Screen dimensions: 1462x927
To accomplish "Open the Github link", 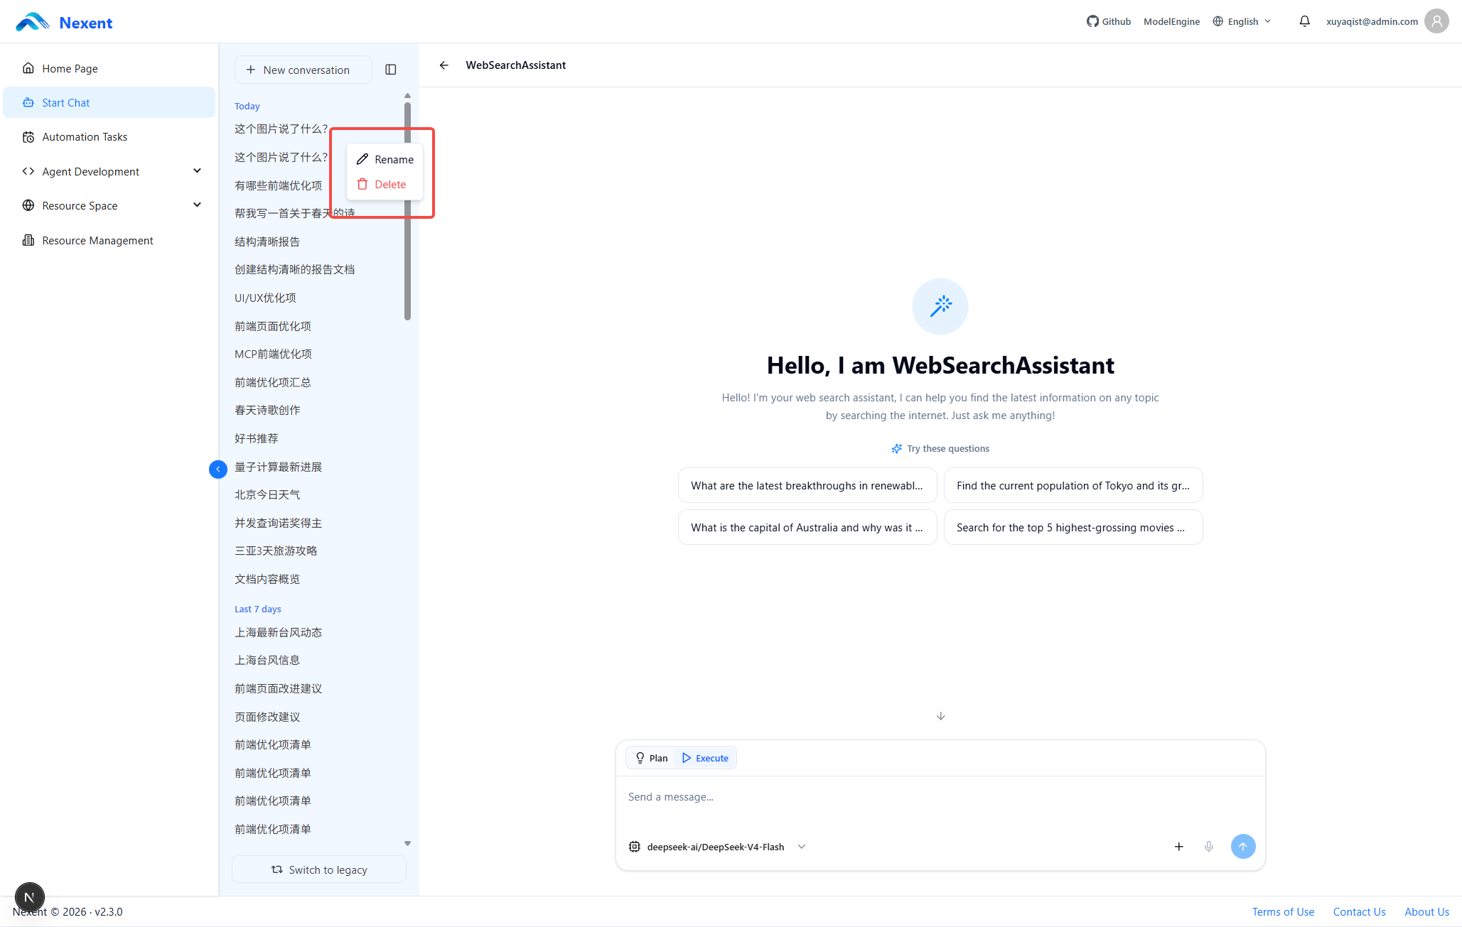I will tap(1109, 21).
